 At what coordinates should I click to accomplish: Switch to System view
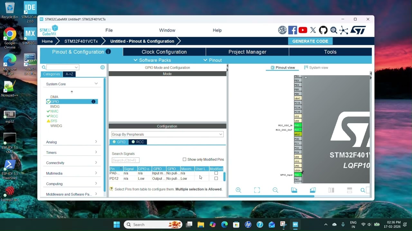[x=316, y=67]
